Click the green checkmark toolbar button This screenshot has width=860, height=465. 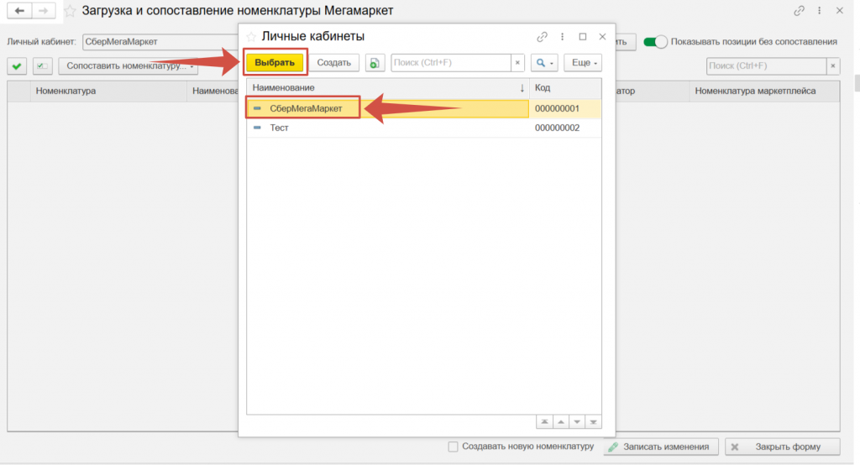coord(17,65)
